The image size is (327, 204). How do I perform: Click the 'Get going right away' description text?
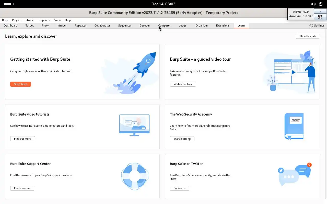click(x=41, y=71)
